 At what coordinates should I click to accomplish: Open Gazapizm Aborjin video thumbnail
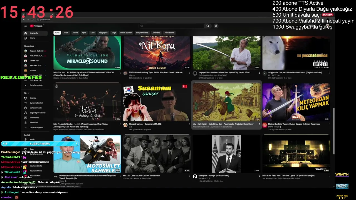226,154
